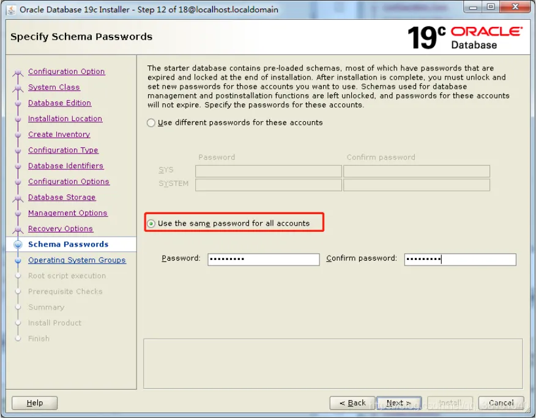Click the Next button
This screenshot has width=536, height=419.
click(x=398, y=403)
